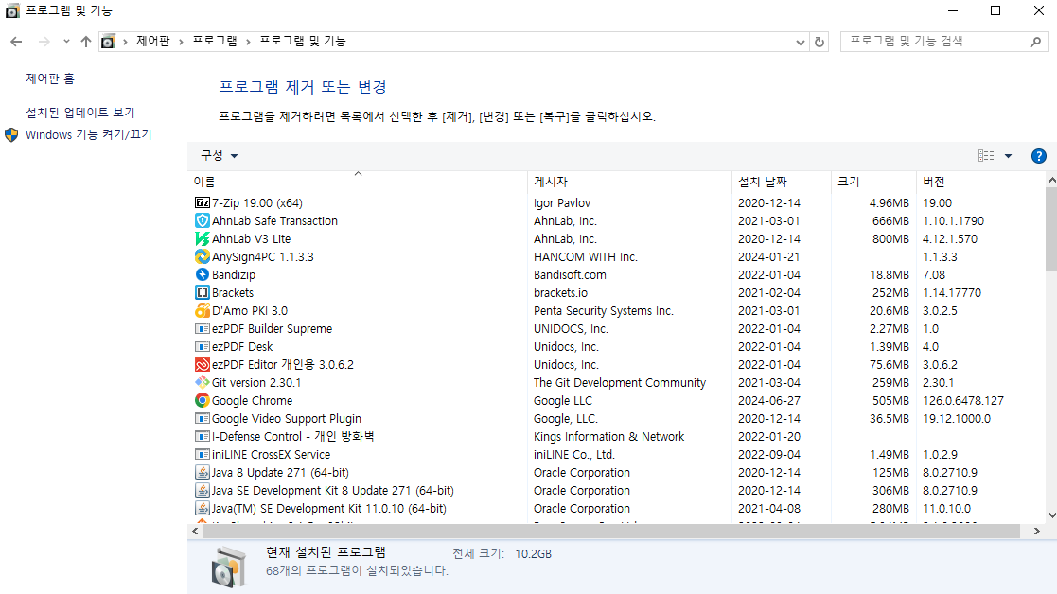Click the view layout icon in toolbar
This screenshot has height=594, width=1057.
[986, 155]
